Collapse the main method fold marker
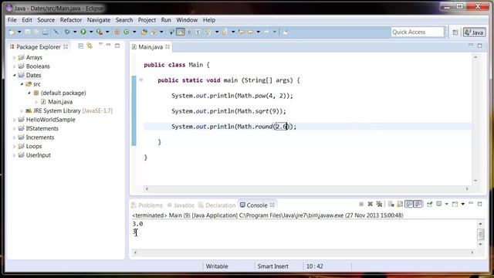 pos(141,80)
